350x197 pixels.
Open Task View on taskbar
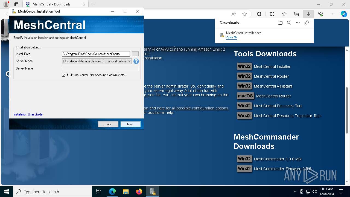click(x=98, y=192)
